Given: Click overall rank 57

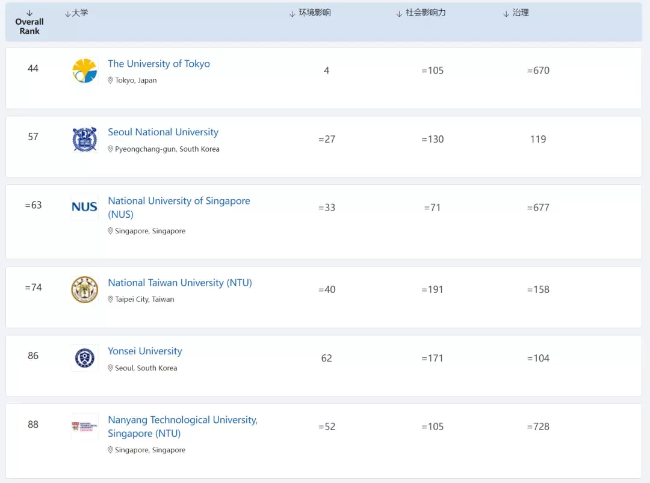Looking at the screenshot, I should [x=33, y=137].
